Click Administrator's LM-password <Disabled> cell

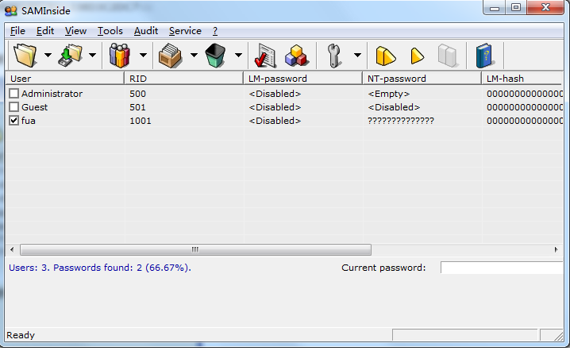275,94
